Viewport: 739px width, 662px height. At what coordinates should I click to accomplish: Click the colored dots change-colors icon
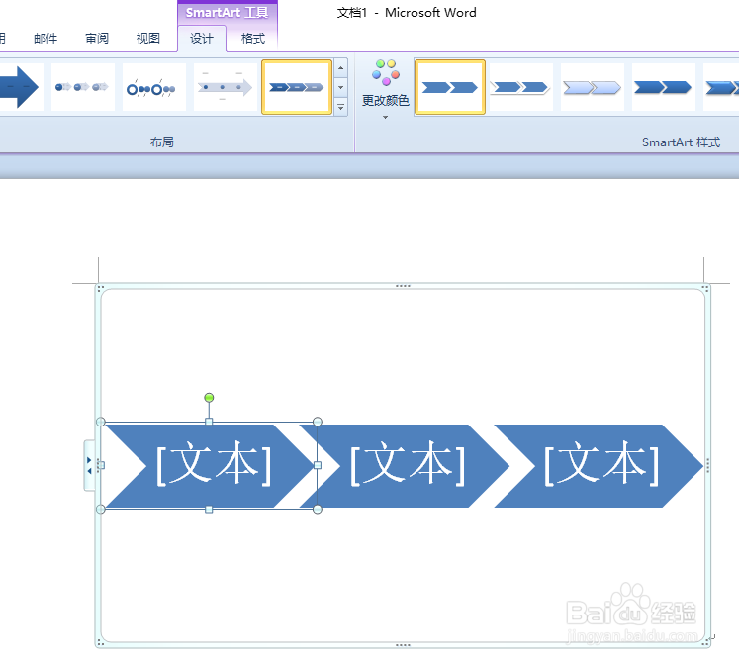pos(386,72)
